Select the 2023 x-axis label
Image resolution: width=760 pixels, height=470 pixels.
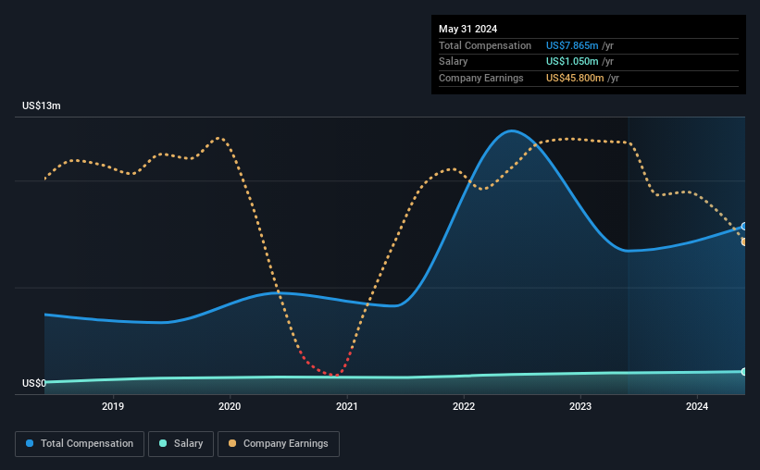point(580,406)
